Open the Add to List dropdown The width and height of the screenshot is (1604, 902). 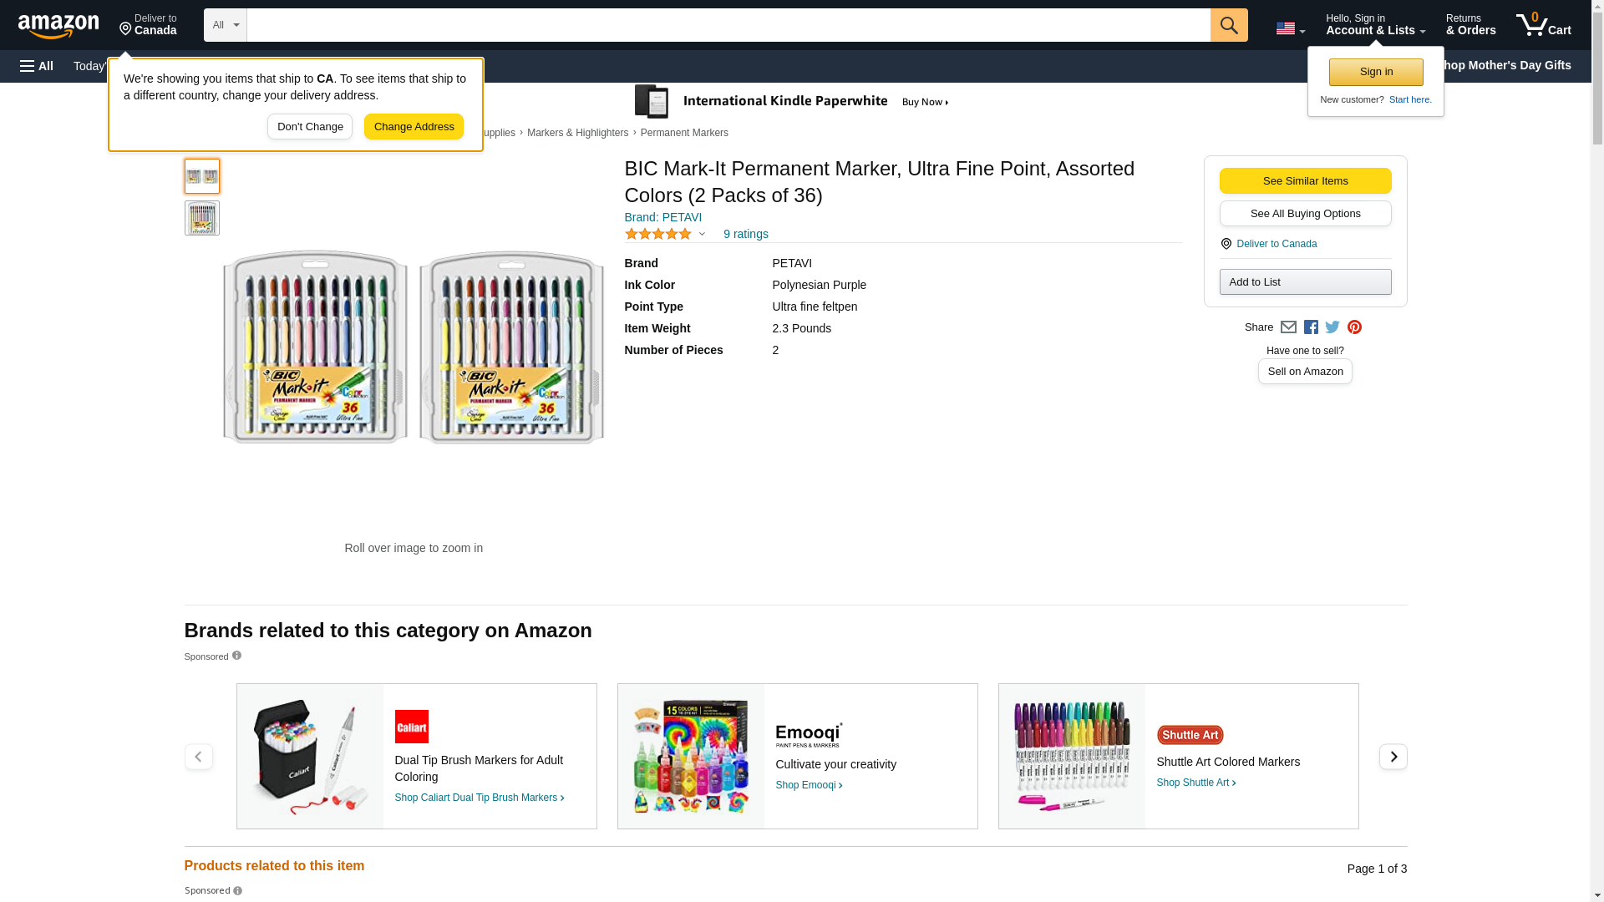[1305, 282]
